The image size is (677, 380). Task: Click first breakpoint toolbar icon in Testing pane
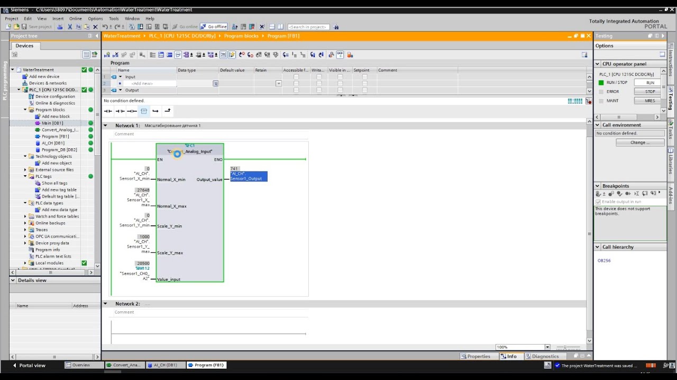coord(598,194)
